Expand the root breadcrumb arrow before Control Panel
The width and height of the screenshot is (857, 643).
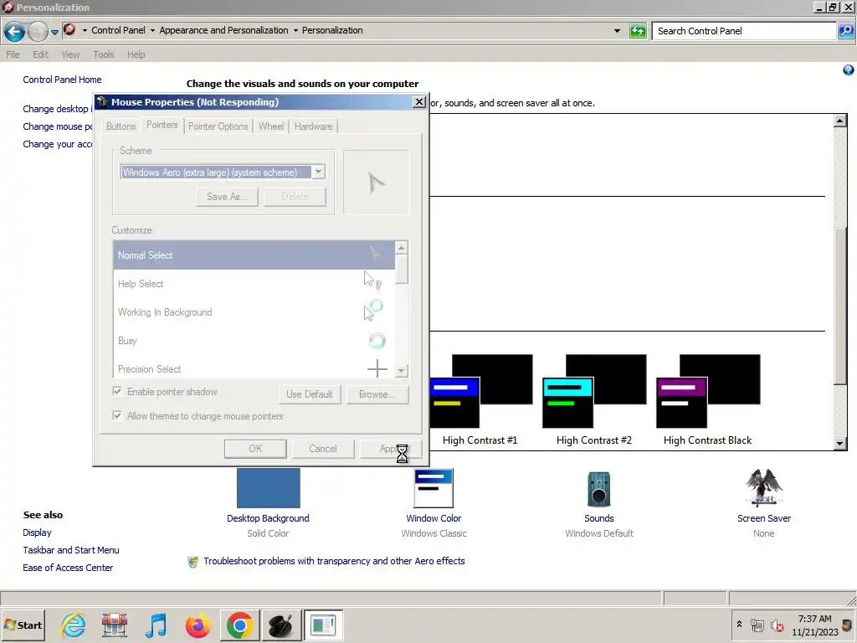click(x=85, y=31)
